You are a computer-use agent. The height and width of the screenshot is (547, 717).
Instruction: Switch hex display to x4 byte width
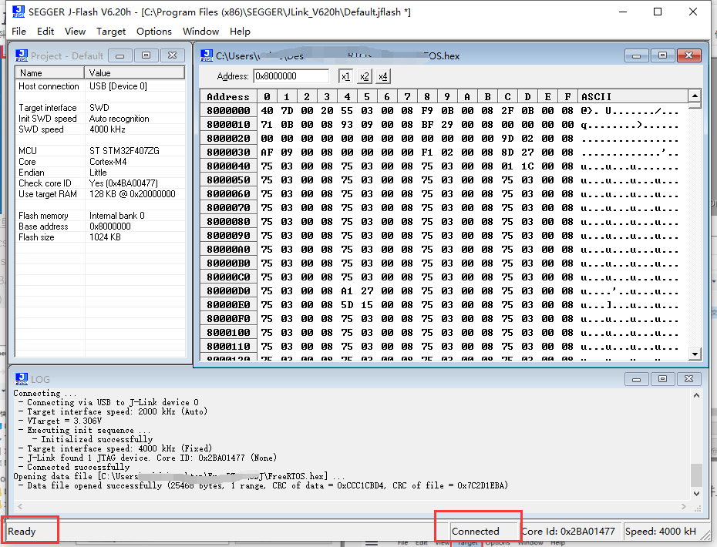(x=382, y=77)
